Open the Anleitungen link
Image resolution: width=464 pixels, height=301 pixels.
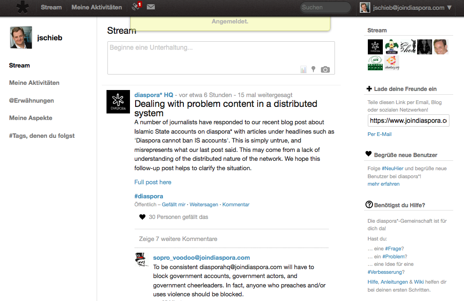[x=394, y=282]
